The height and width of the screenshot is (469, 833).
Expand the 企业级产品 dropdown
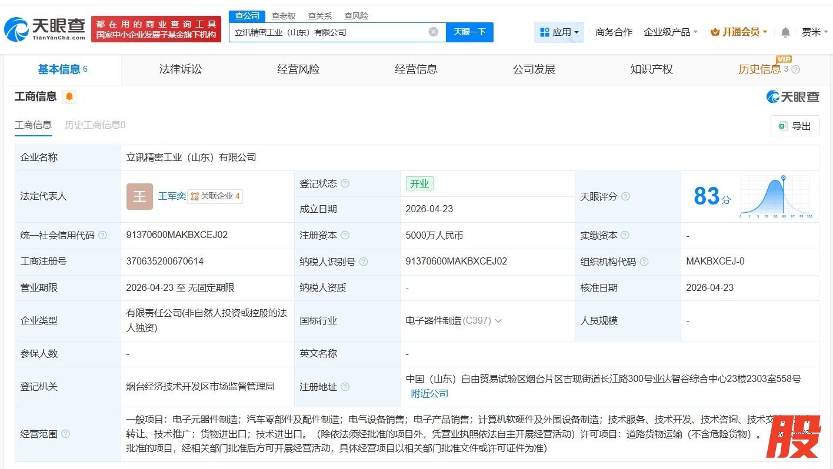point(671,32)
